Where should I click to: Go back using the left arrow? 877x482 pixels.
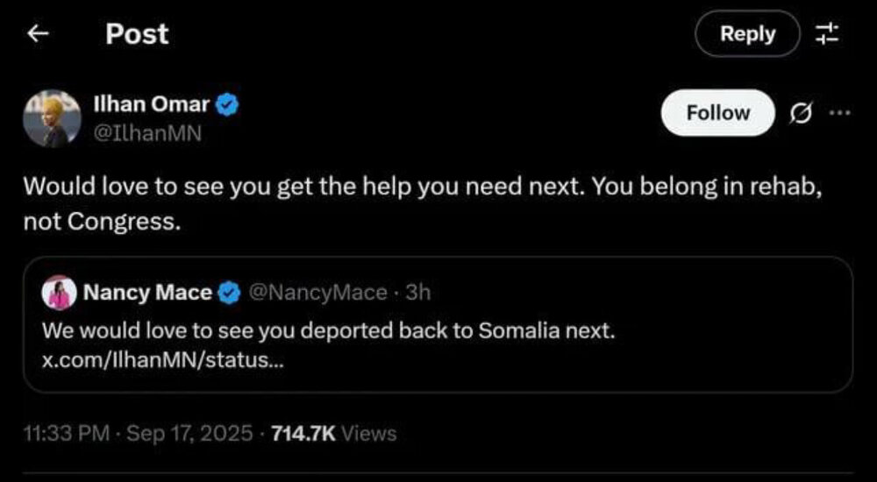click(x=38, y=34)
